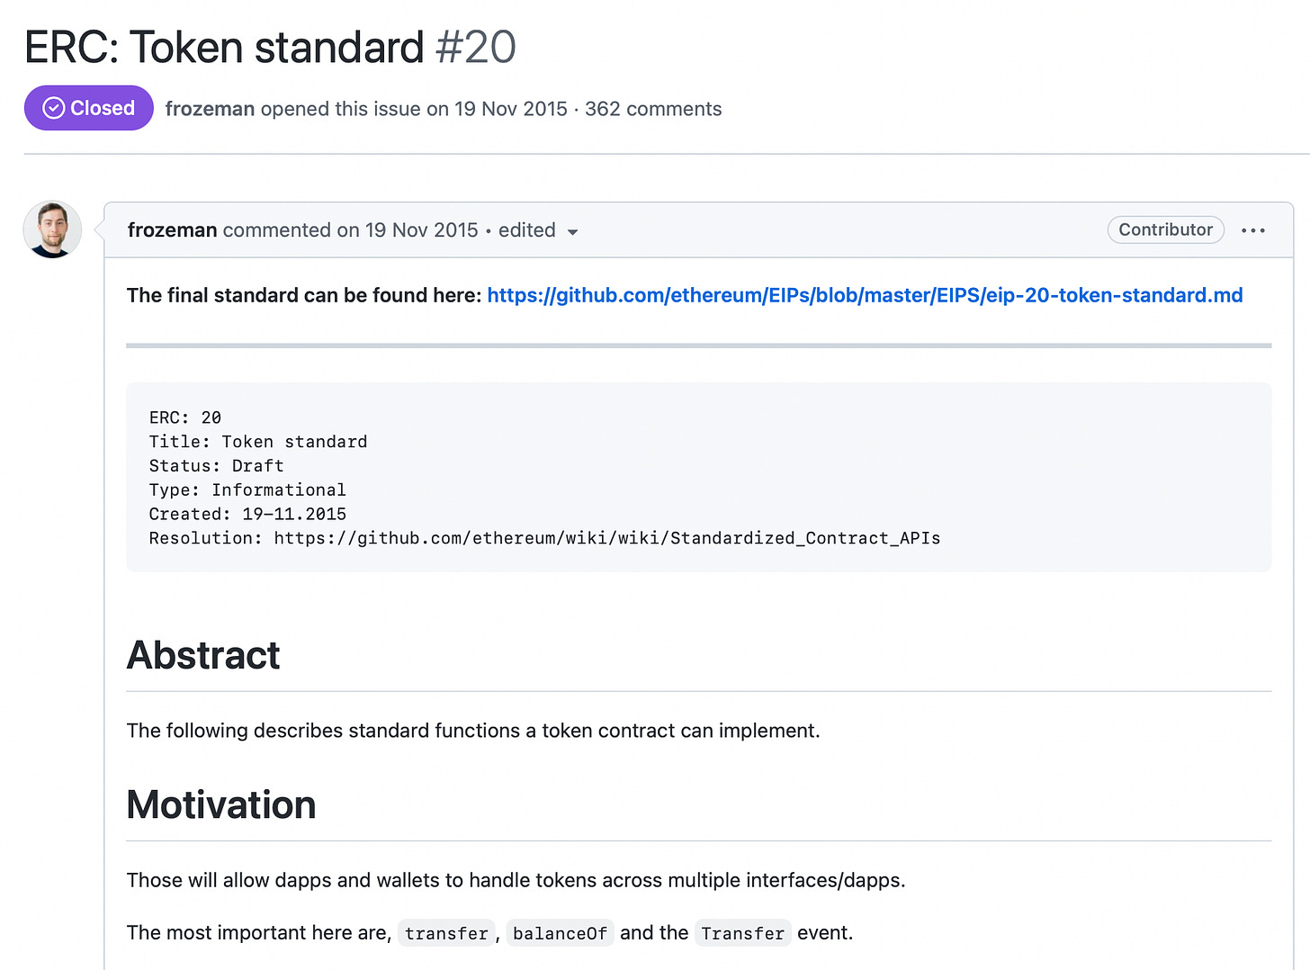
Task: Click the Motivation heading
Action: (x=221, y=804)
